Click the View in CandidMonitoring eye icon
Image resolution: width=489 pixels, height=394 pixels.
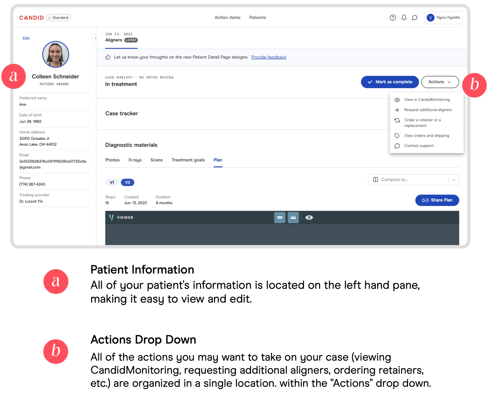[x=397, y=99]
